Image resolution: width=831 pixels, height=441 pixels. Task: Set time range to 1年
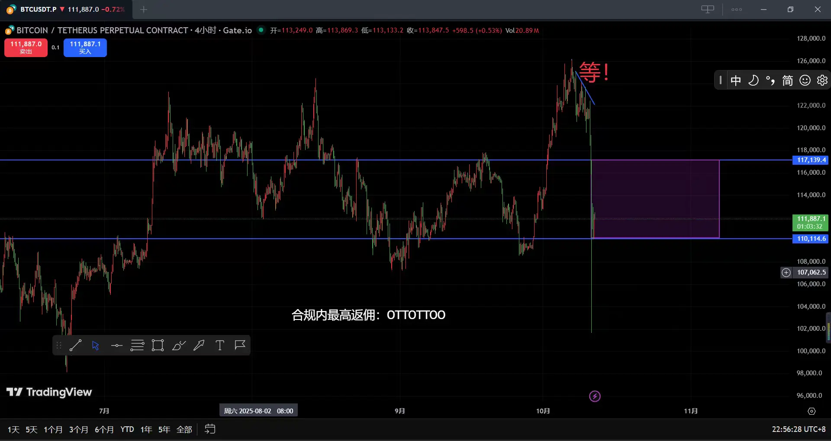pyautogui.click(x=146, y=429)
